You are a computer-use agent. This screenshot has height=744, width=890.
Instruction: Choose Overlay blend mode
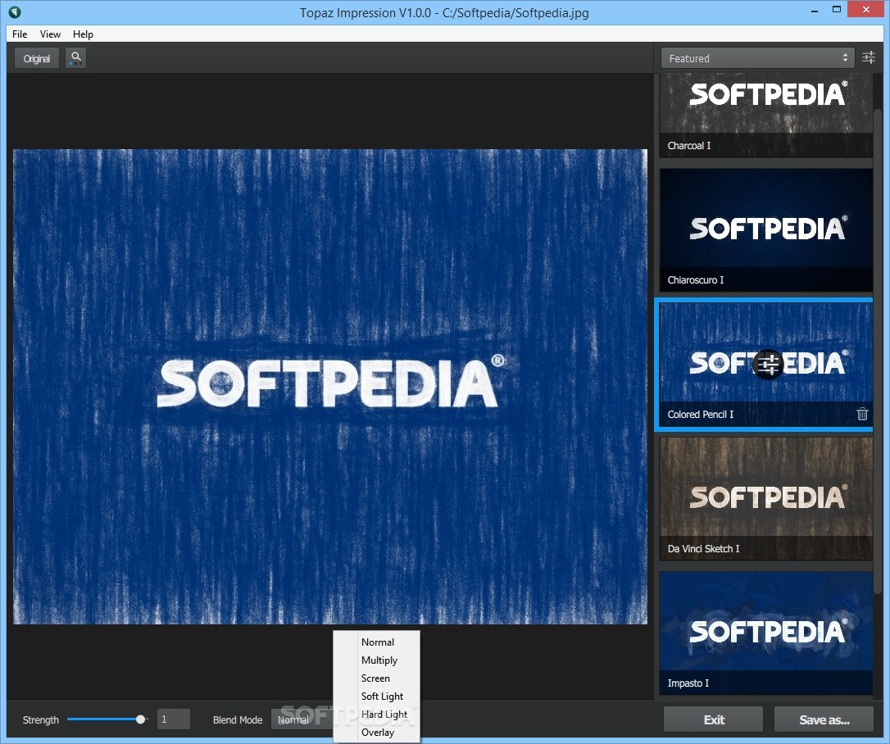click(377, 733)
